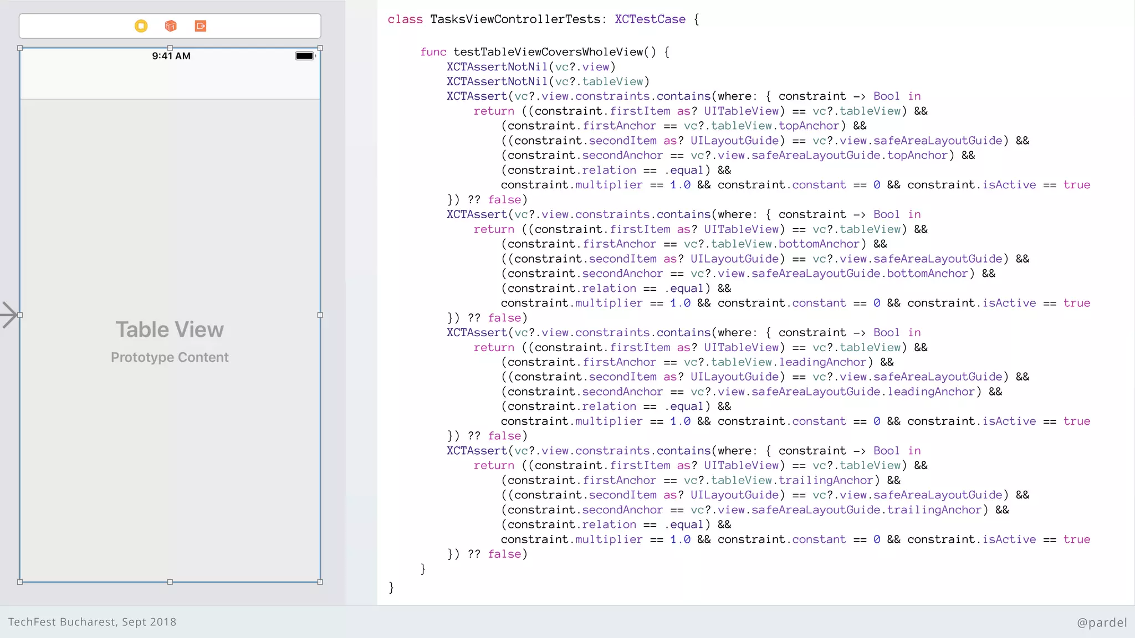Click the entry point arrow beside the scene
The height and width of the screenshot is (638, 1135).
(9, 315)
